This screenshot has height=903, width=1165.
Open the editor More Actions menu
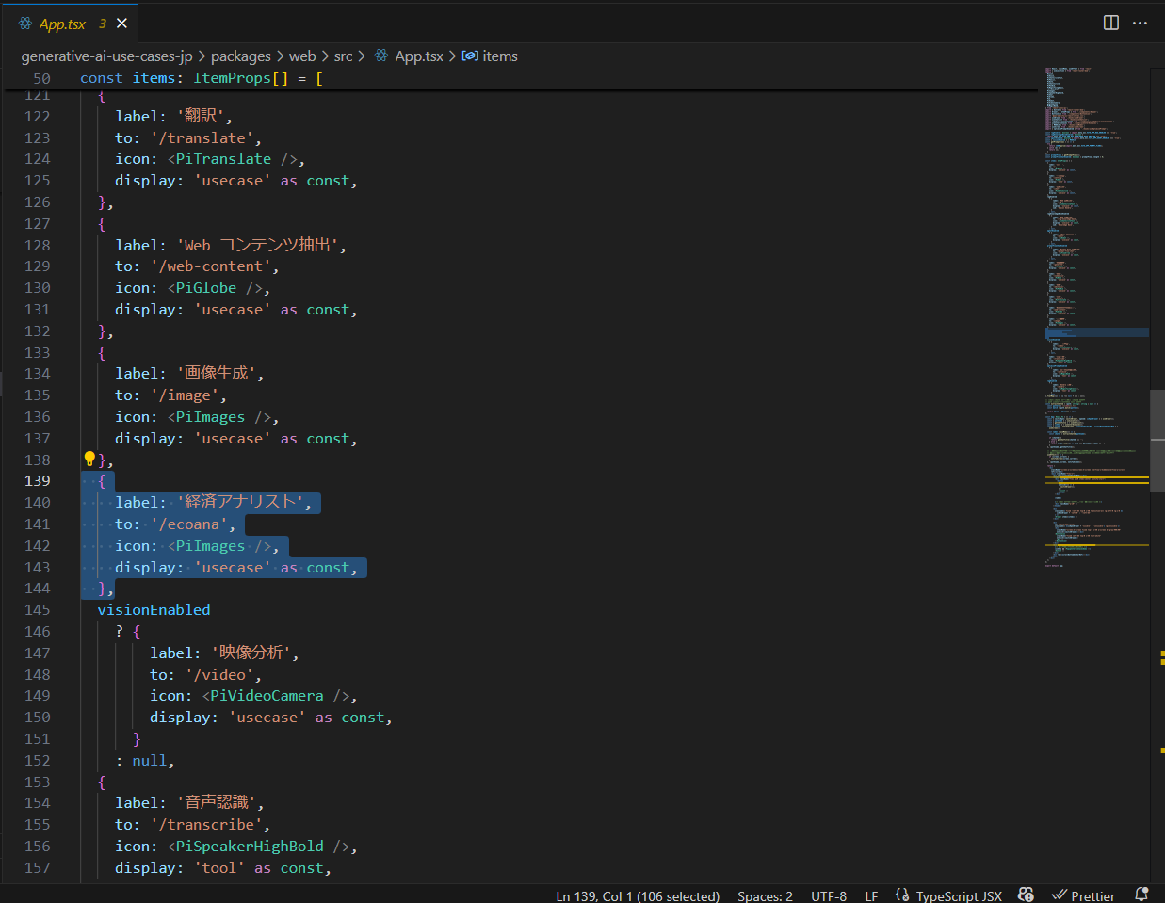click(x=1140, y=23)
